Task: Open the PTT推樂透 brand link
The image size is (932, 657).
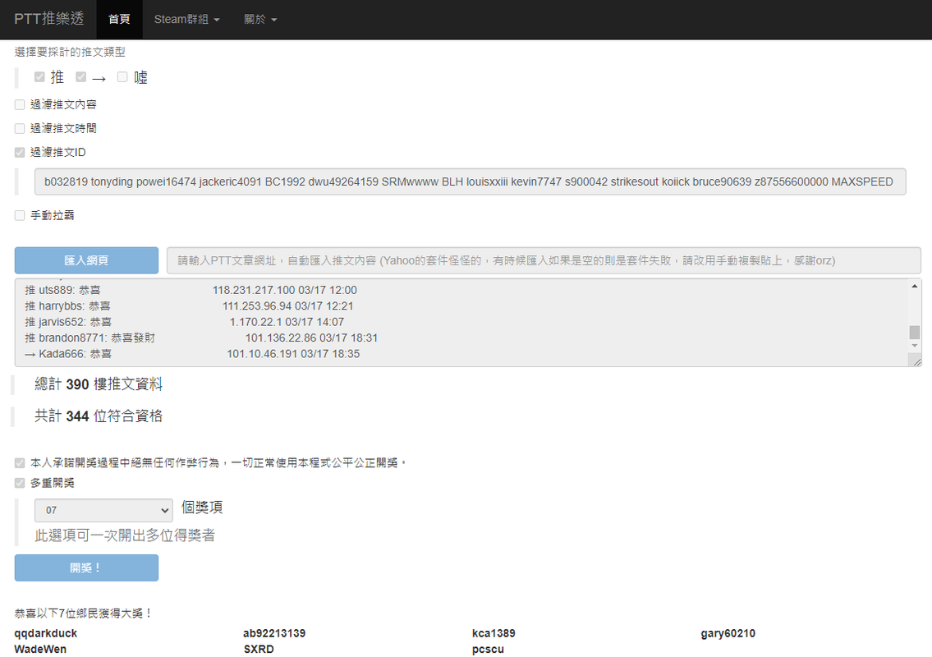Action: pyautogui.click(x=48, y=19)
